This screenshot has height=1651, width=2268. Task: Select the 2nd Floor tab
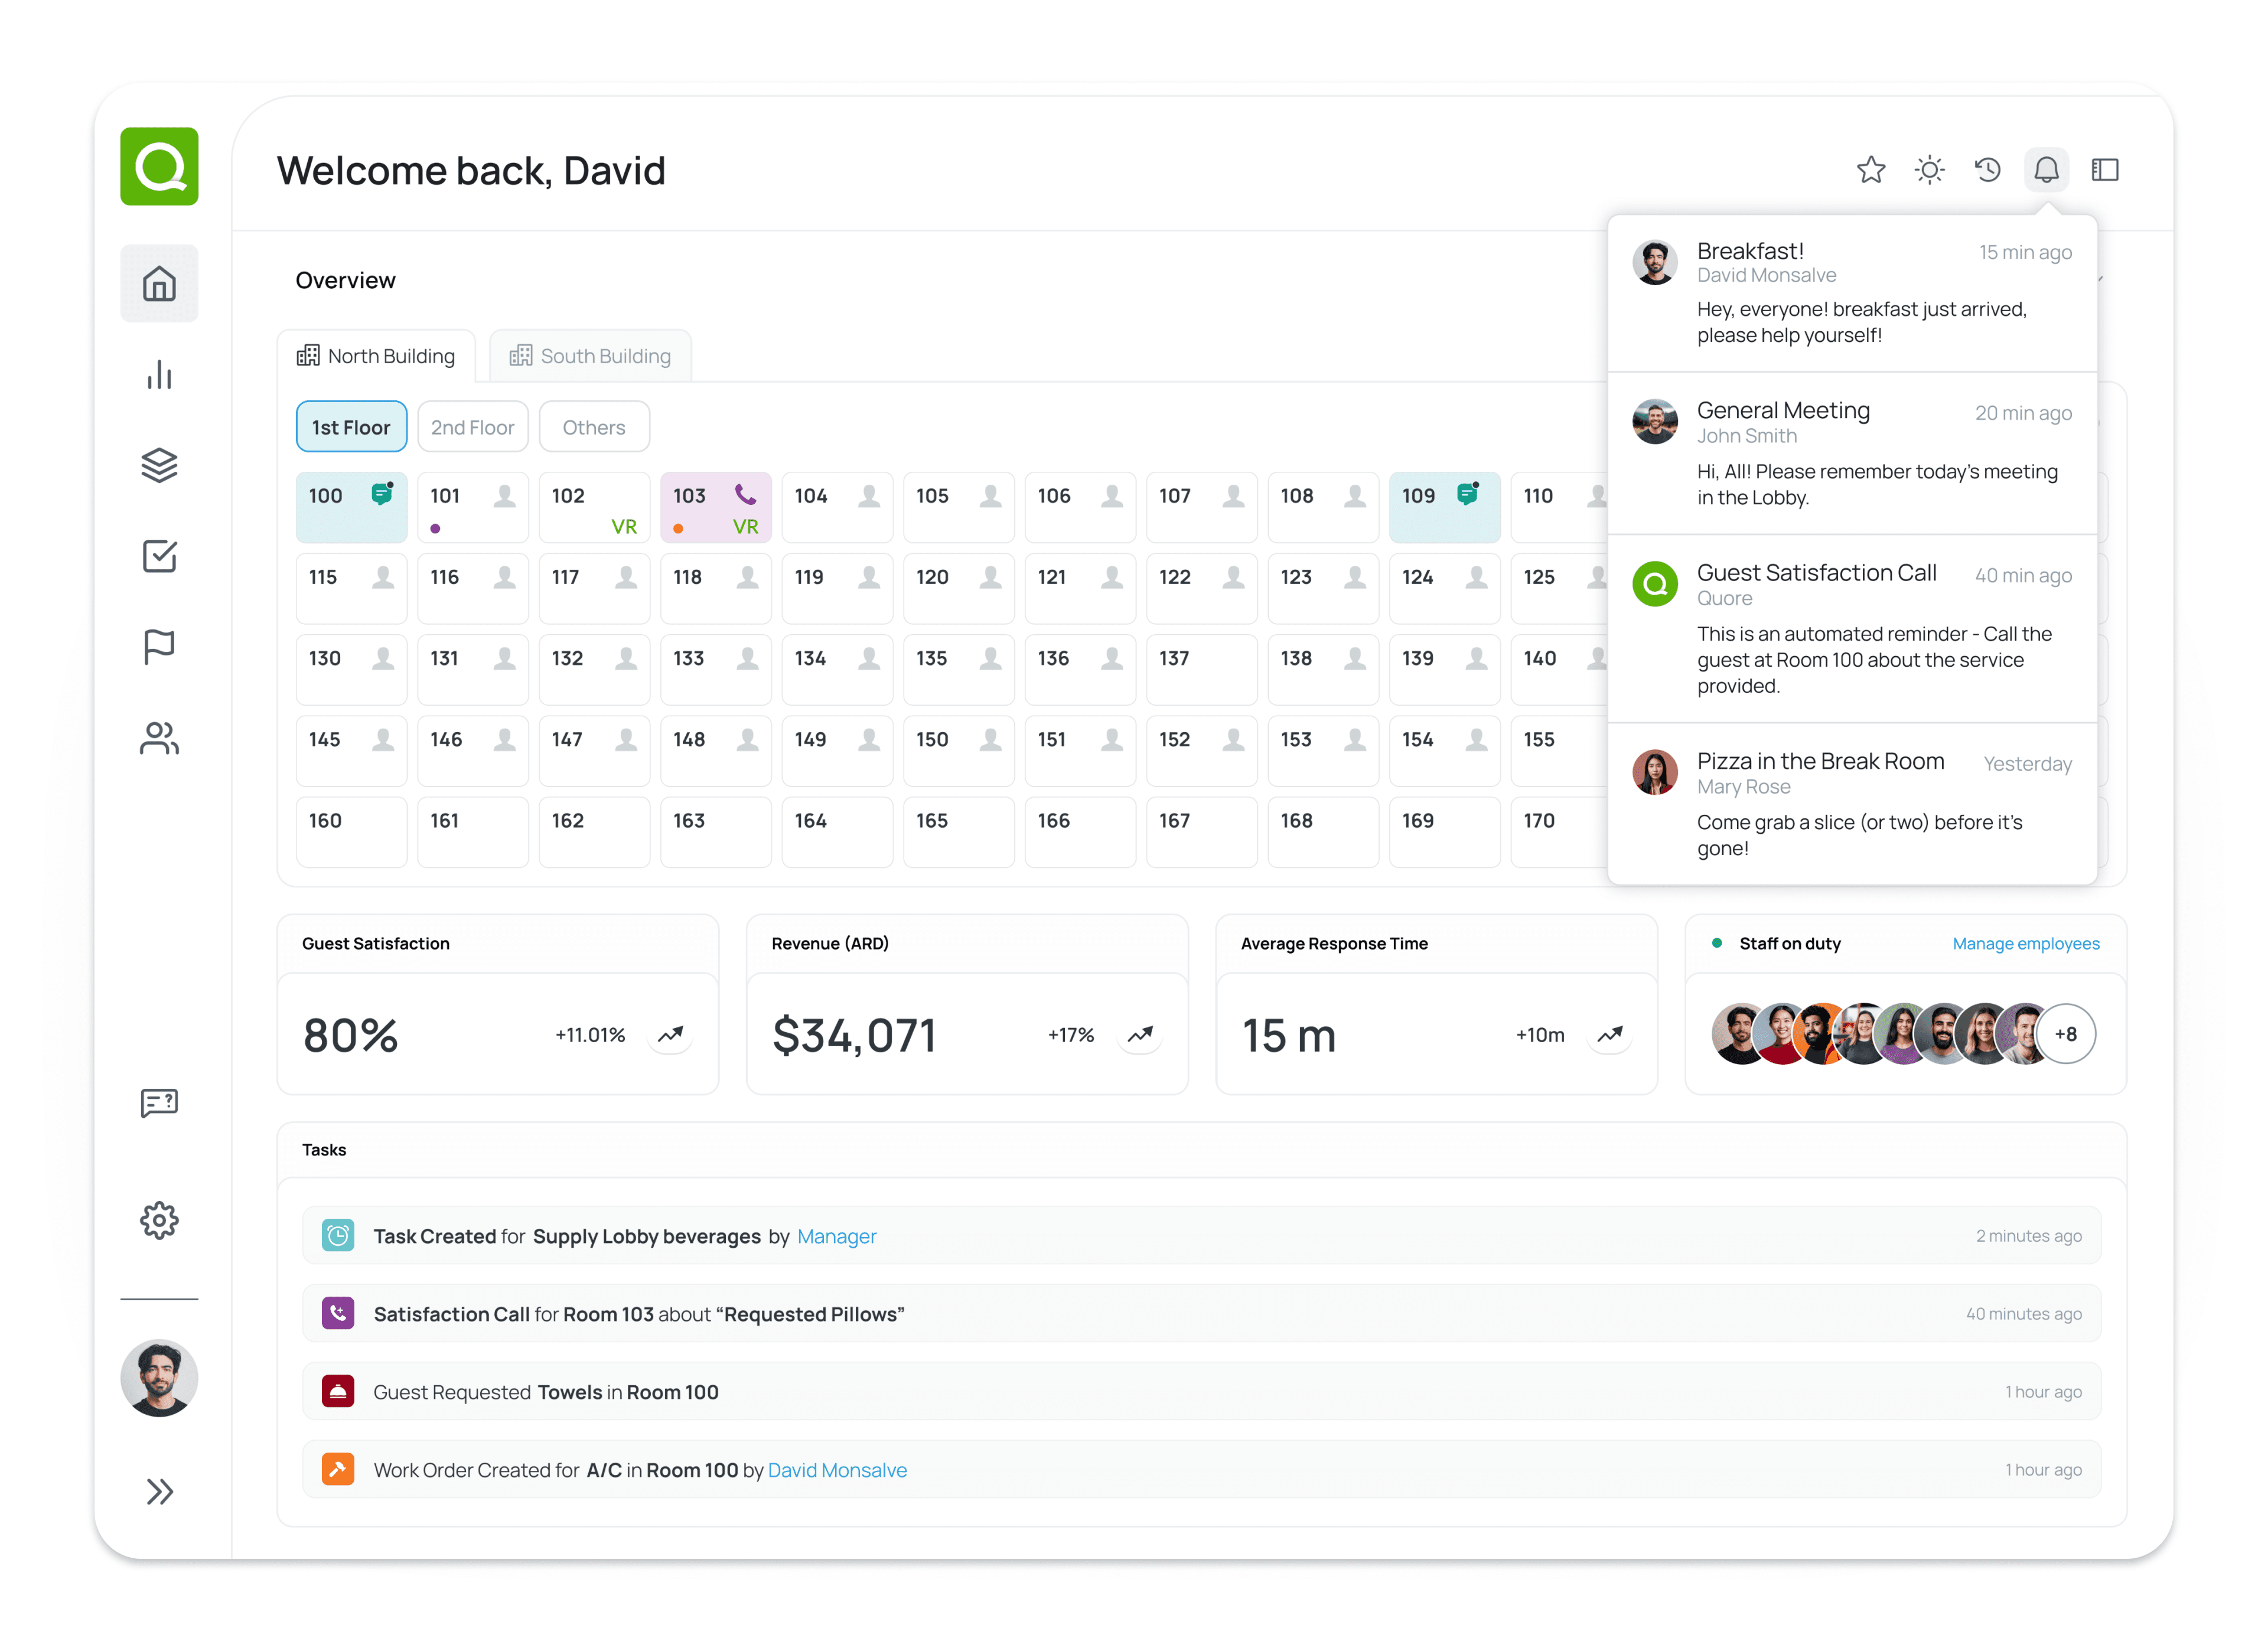(x=472, y=427)
